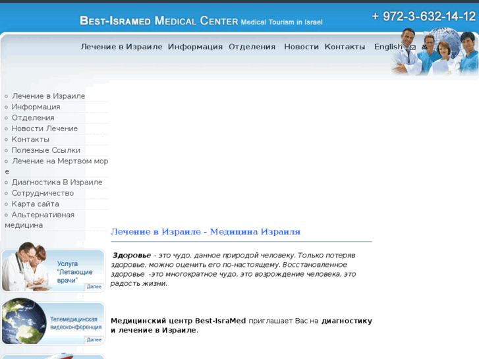Click 'Medical Tourism in Israel' tagline
This screenshot has height=359, width=479.
pos(281,22)
